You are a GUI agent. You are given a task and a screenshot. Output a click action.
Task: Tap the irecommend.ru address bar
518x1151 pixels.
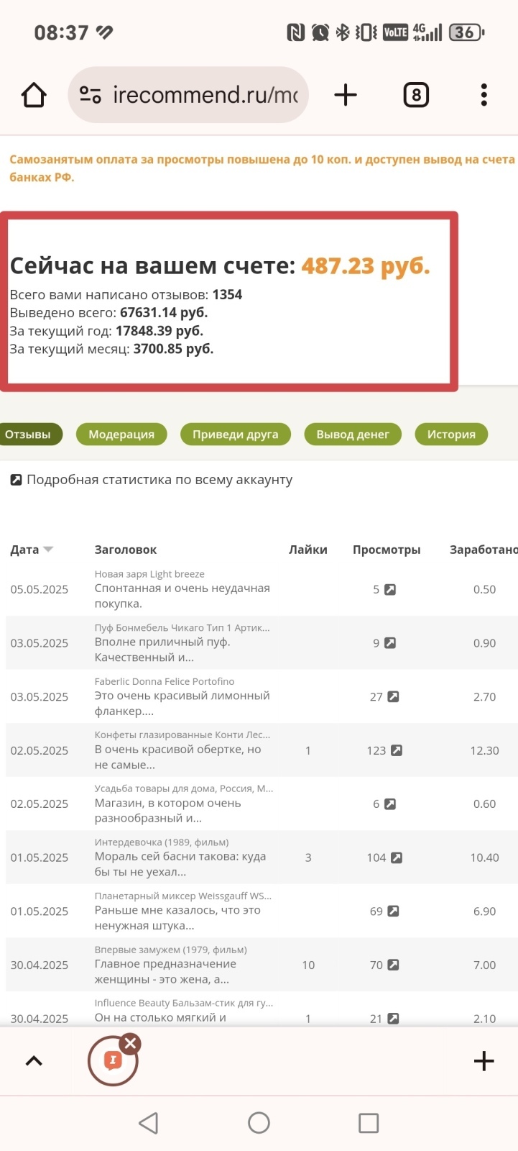click(x=205, y=95)
